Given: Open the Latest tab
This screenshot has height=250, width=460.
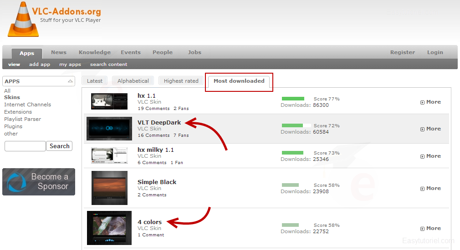Looking at the screenshot, I should point(95,81).
